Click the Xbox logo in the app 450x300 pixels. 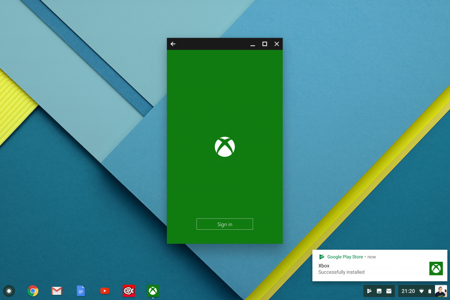point(225,147)
